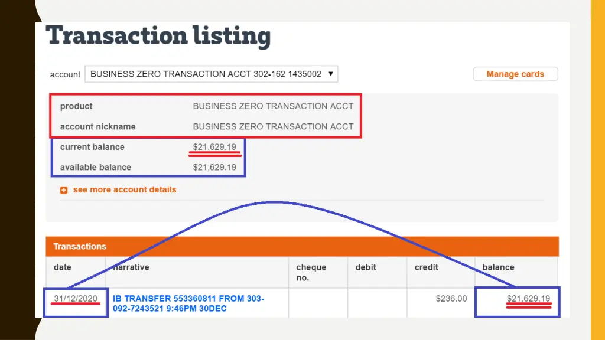
Task: Click the balance column header
Action: (498, 267)
